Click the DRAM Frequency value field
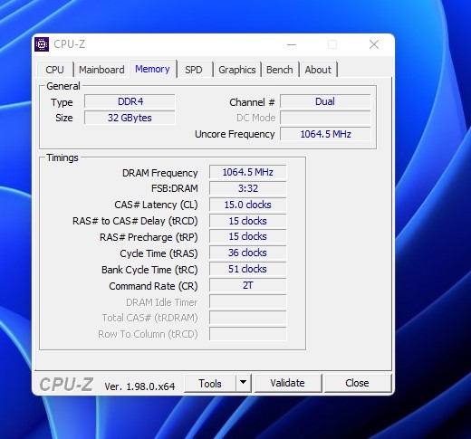 (x=248, y=172)
